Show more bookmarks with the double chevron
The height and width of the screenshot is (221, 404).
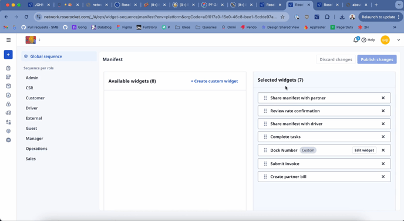pyautogui.click(x=395, y=27)
